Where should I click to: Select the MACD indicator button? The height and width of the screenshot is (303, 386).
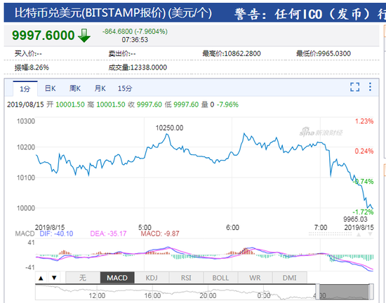(x=117, y=278)
